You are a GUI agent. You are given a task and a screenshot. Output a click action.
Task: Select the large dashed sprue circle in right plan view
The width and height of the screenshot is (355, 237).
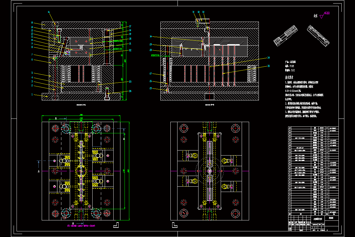click(x=209, y=171)
